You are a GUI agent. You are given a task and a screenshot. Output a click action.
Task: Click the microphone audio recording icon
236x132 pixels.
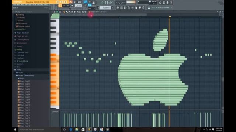pos(167,3)
